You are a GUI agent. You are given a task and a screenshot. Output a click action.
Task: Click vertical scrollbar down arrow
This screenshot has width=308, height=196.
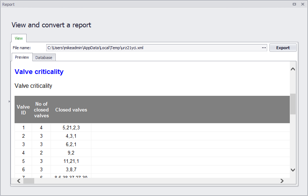[293, 170]
